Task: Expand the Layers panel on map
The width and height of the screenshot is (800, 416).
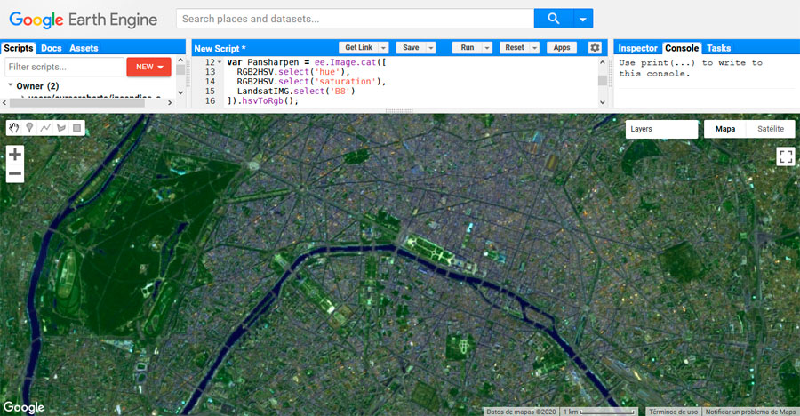Action: (661, 129)
